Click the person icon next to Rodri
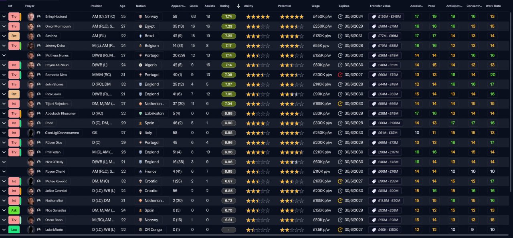 [38, 123]
